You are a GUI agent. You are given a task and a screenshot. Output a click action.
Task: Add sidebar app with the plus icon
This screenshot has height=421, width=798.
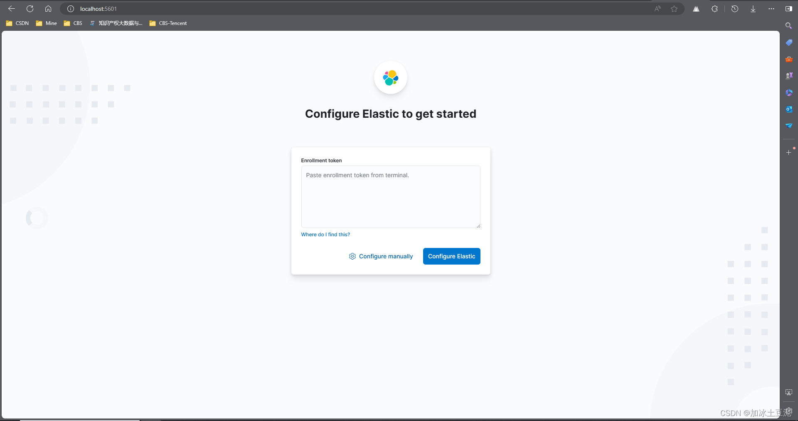tap(789, 153)
